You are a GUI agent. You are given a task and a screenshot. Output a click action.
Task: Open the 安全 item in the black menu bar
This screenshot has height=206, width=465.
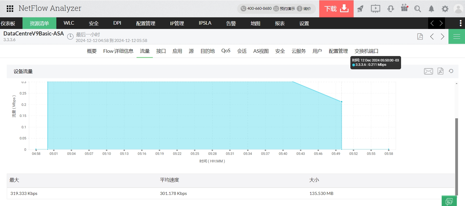pos(94,23)
